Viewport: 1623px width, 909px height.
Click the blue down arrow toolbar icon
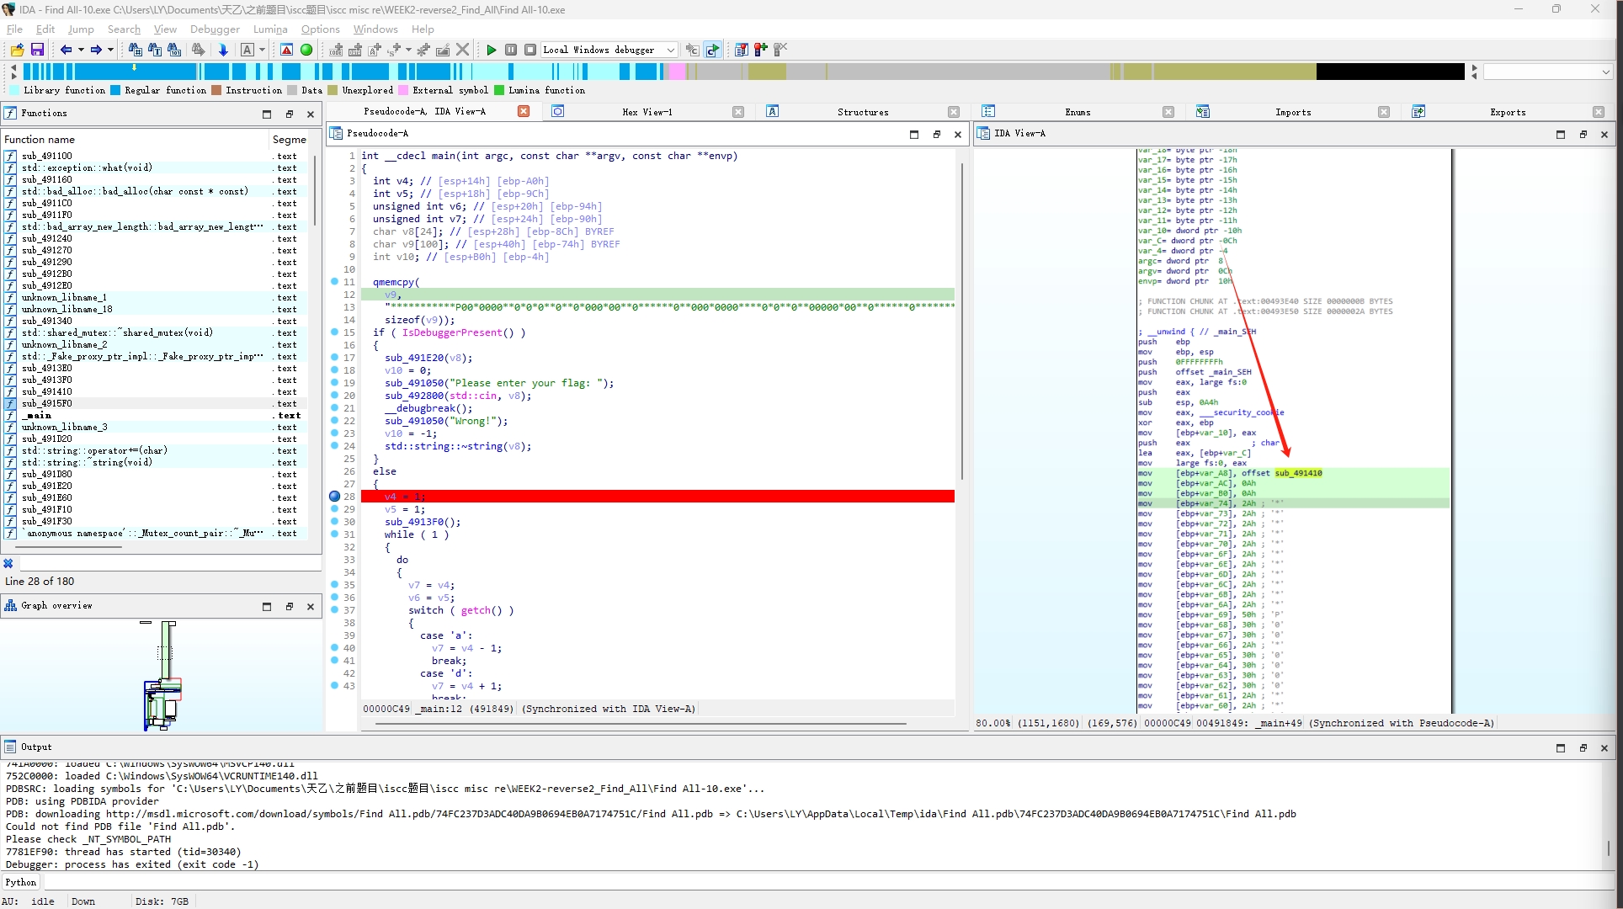click(x=223, y=50)
